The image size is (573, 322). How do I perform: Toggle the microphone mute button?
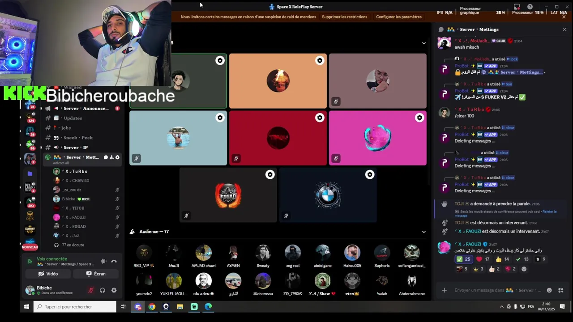91,290
